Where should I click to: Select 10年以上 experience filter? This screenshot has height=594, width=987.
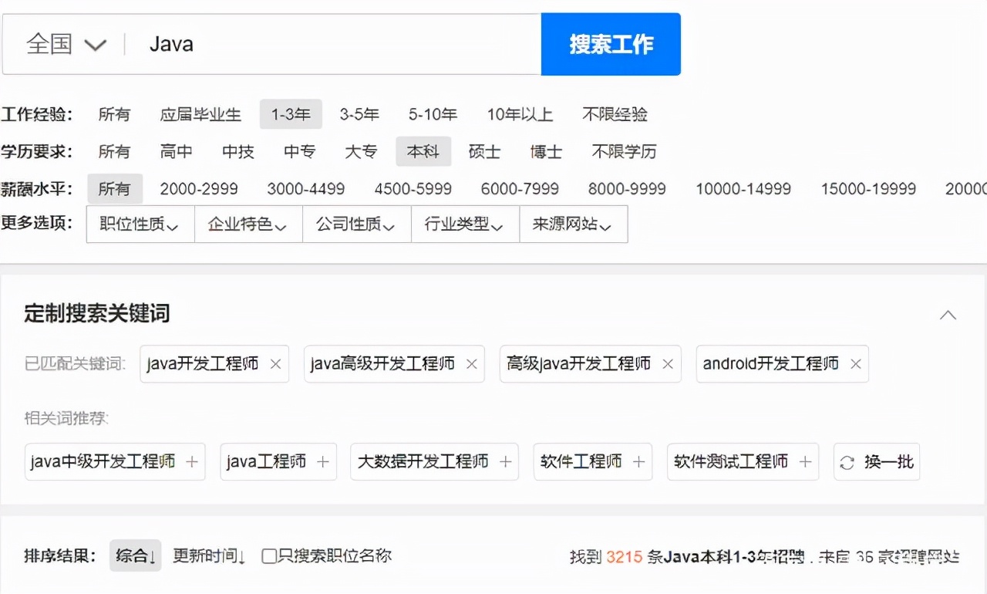pos(520,114)
